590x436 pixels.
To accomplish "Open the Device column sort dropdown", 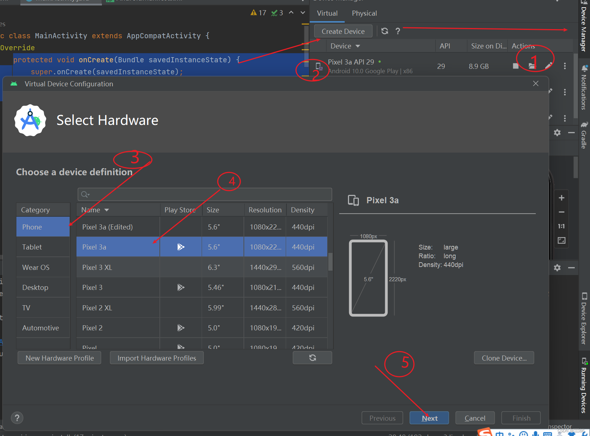I will click(357, 46).
